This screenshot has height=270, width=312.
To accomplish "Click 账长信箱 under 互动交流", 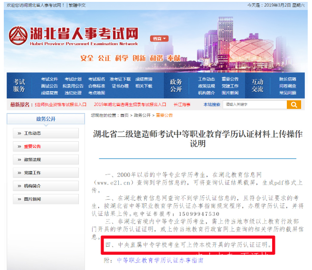I will [287, 79].
